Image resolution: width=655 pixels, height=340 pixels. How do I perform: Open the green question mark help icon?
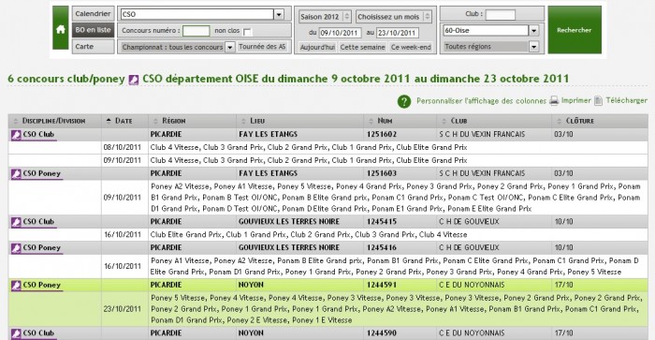[x=404, y=101]
